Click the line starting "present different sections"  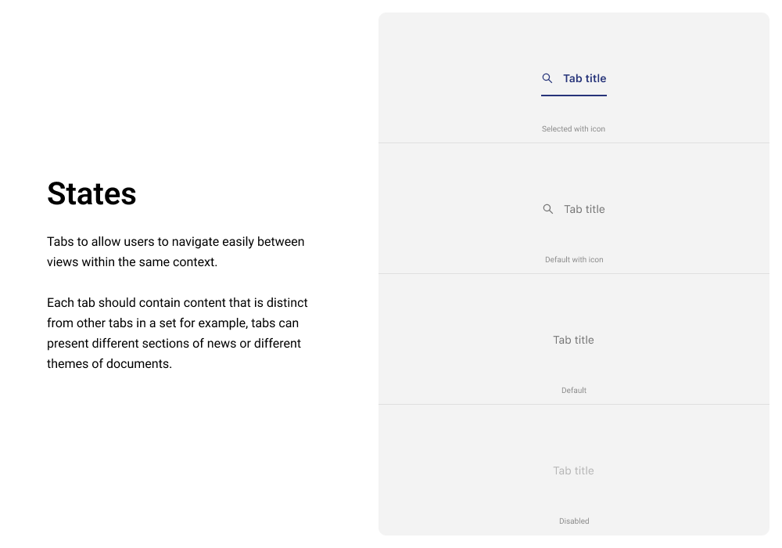tap(174, 343)
